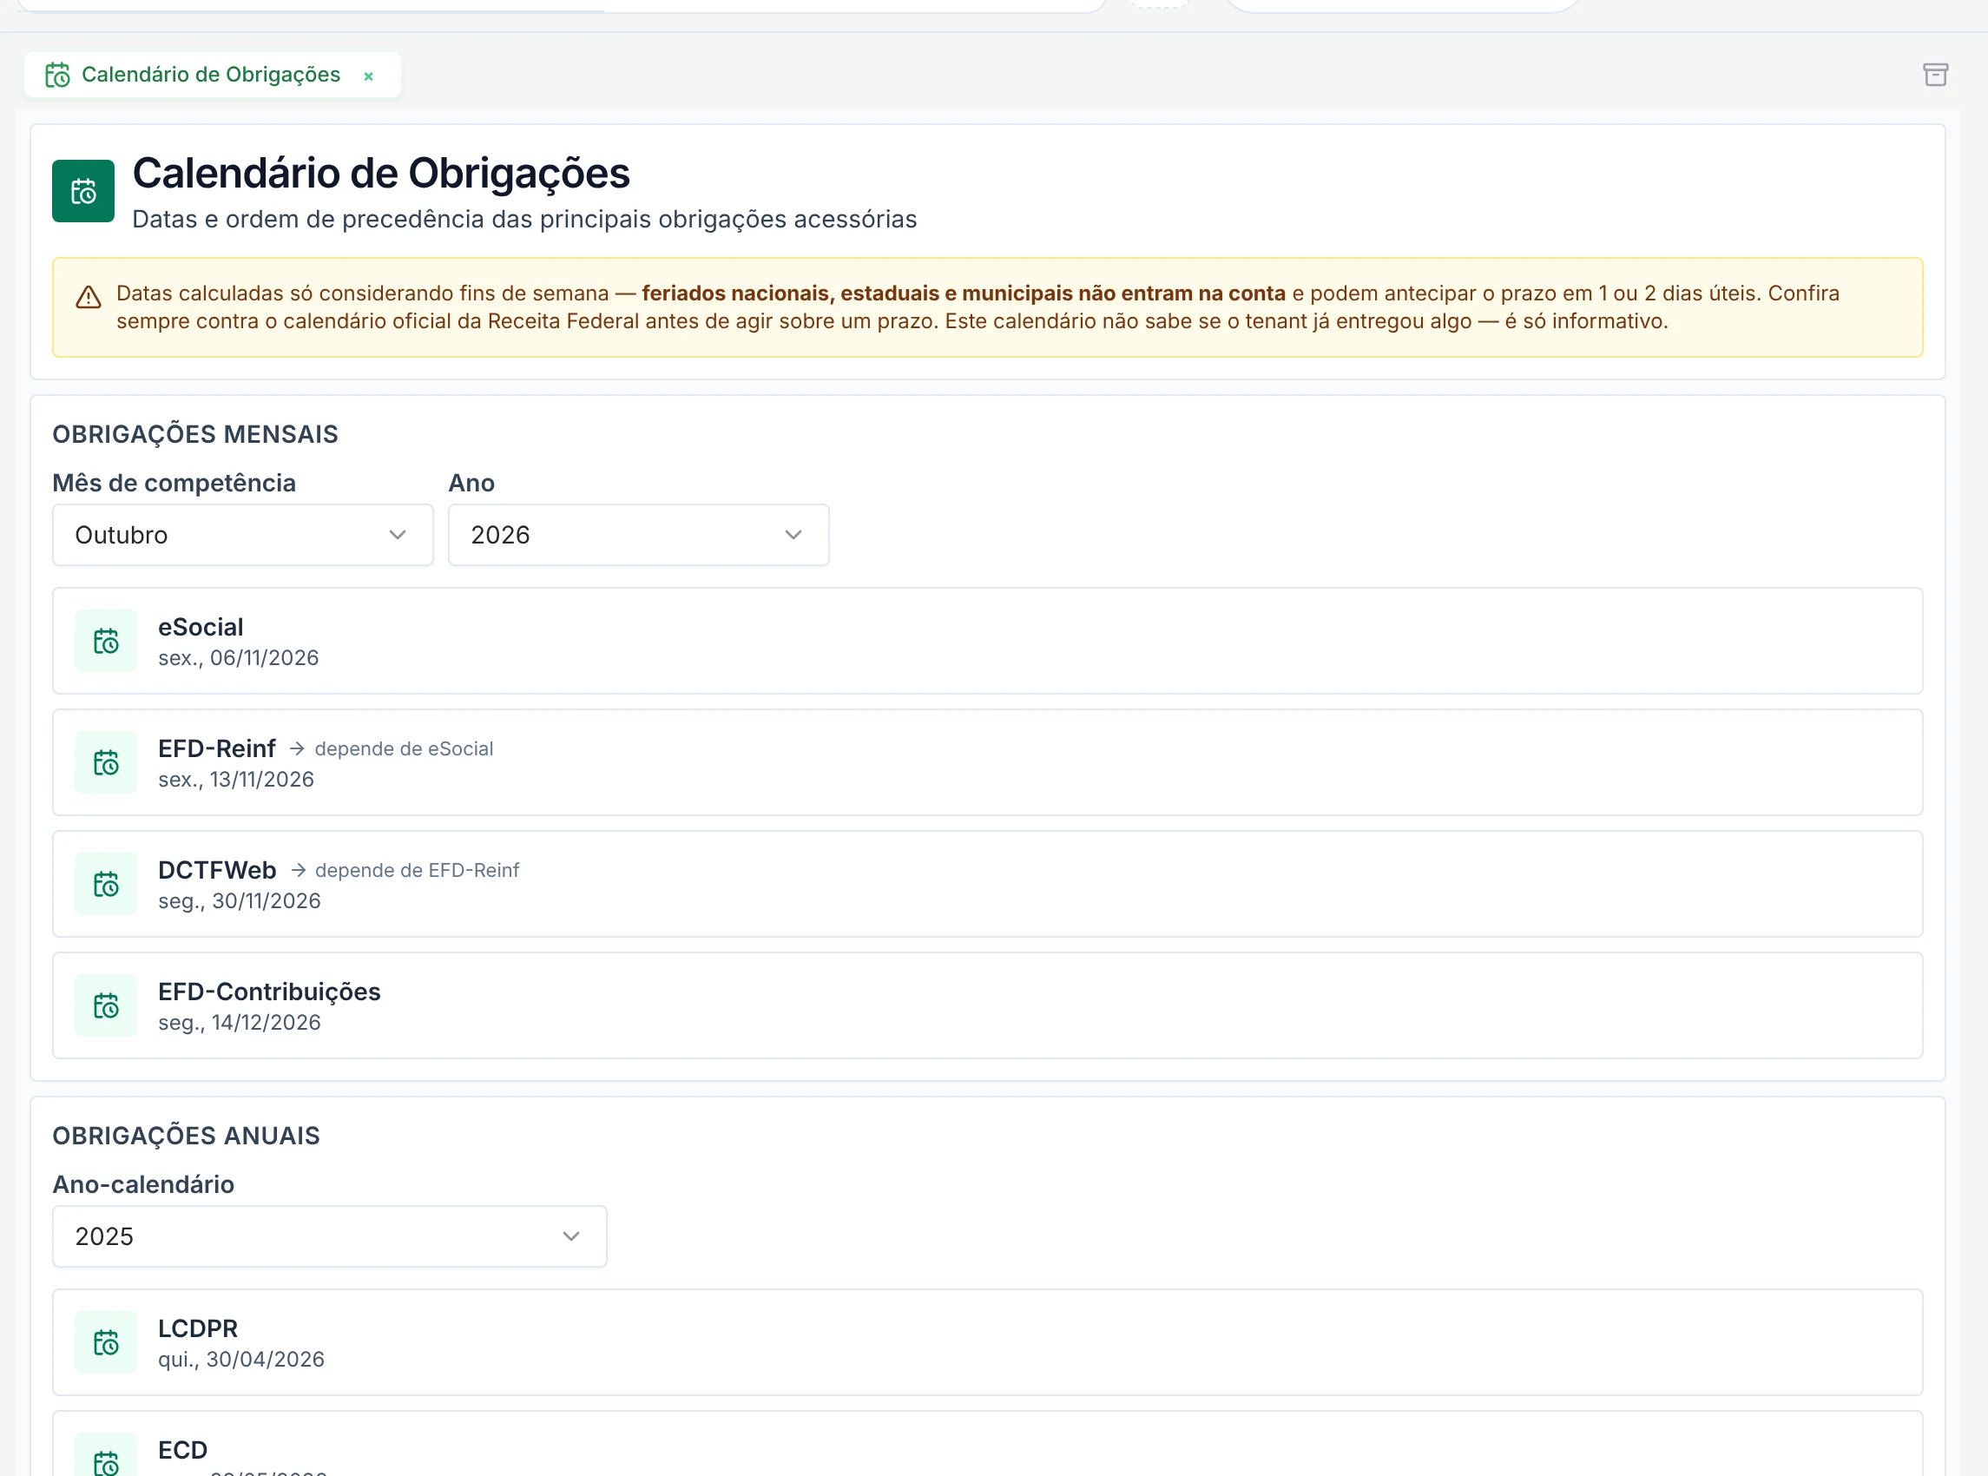The width and height of the screenshot is (1988, 1476).
Task: Click the arrow icon next to DCTFWeb
Action: [x=299, y=870]
